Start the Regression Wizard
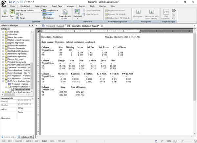Screen dimensions: 197x143 point(116,11)
